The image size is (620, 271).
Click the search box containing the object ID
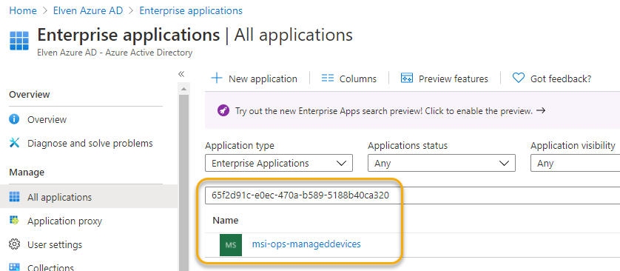click(412, 195)
